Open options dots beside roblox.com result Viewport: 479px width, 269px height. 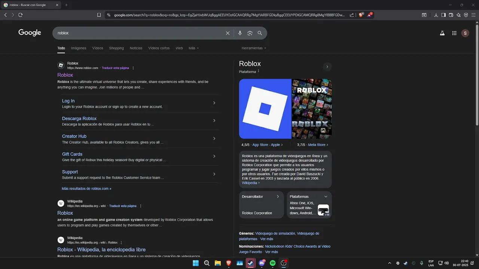pyautogui.click(x=133, y=68)
